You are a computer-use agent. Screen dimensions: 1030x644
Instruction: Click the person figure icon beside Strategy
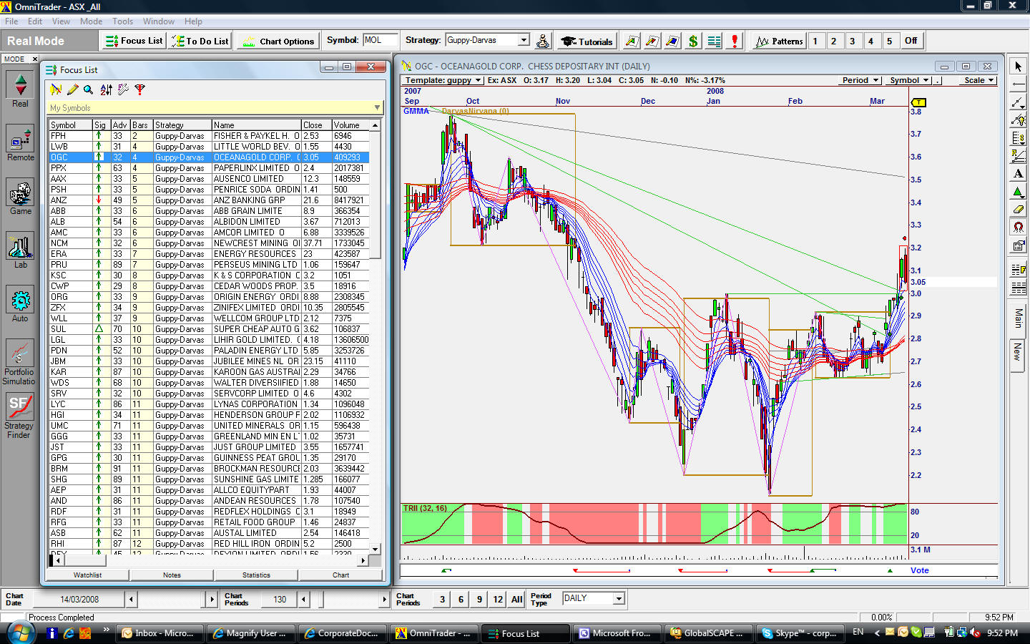click(x=543, y=41)
